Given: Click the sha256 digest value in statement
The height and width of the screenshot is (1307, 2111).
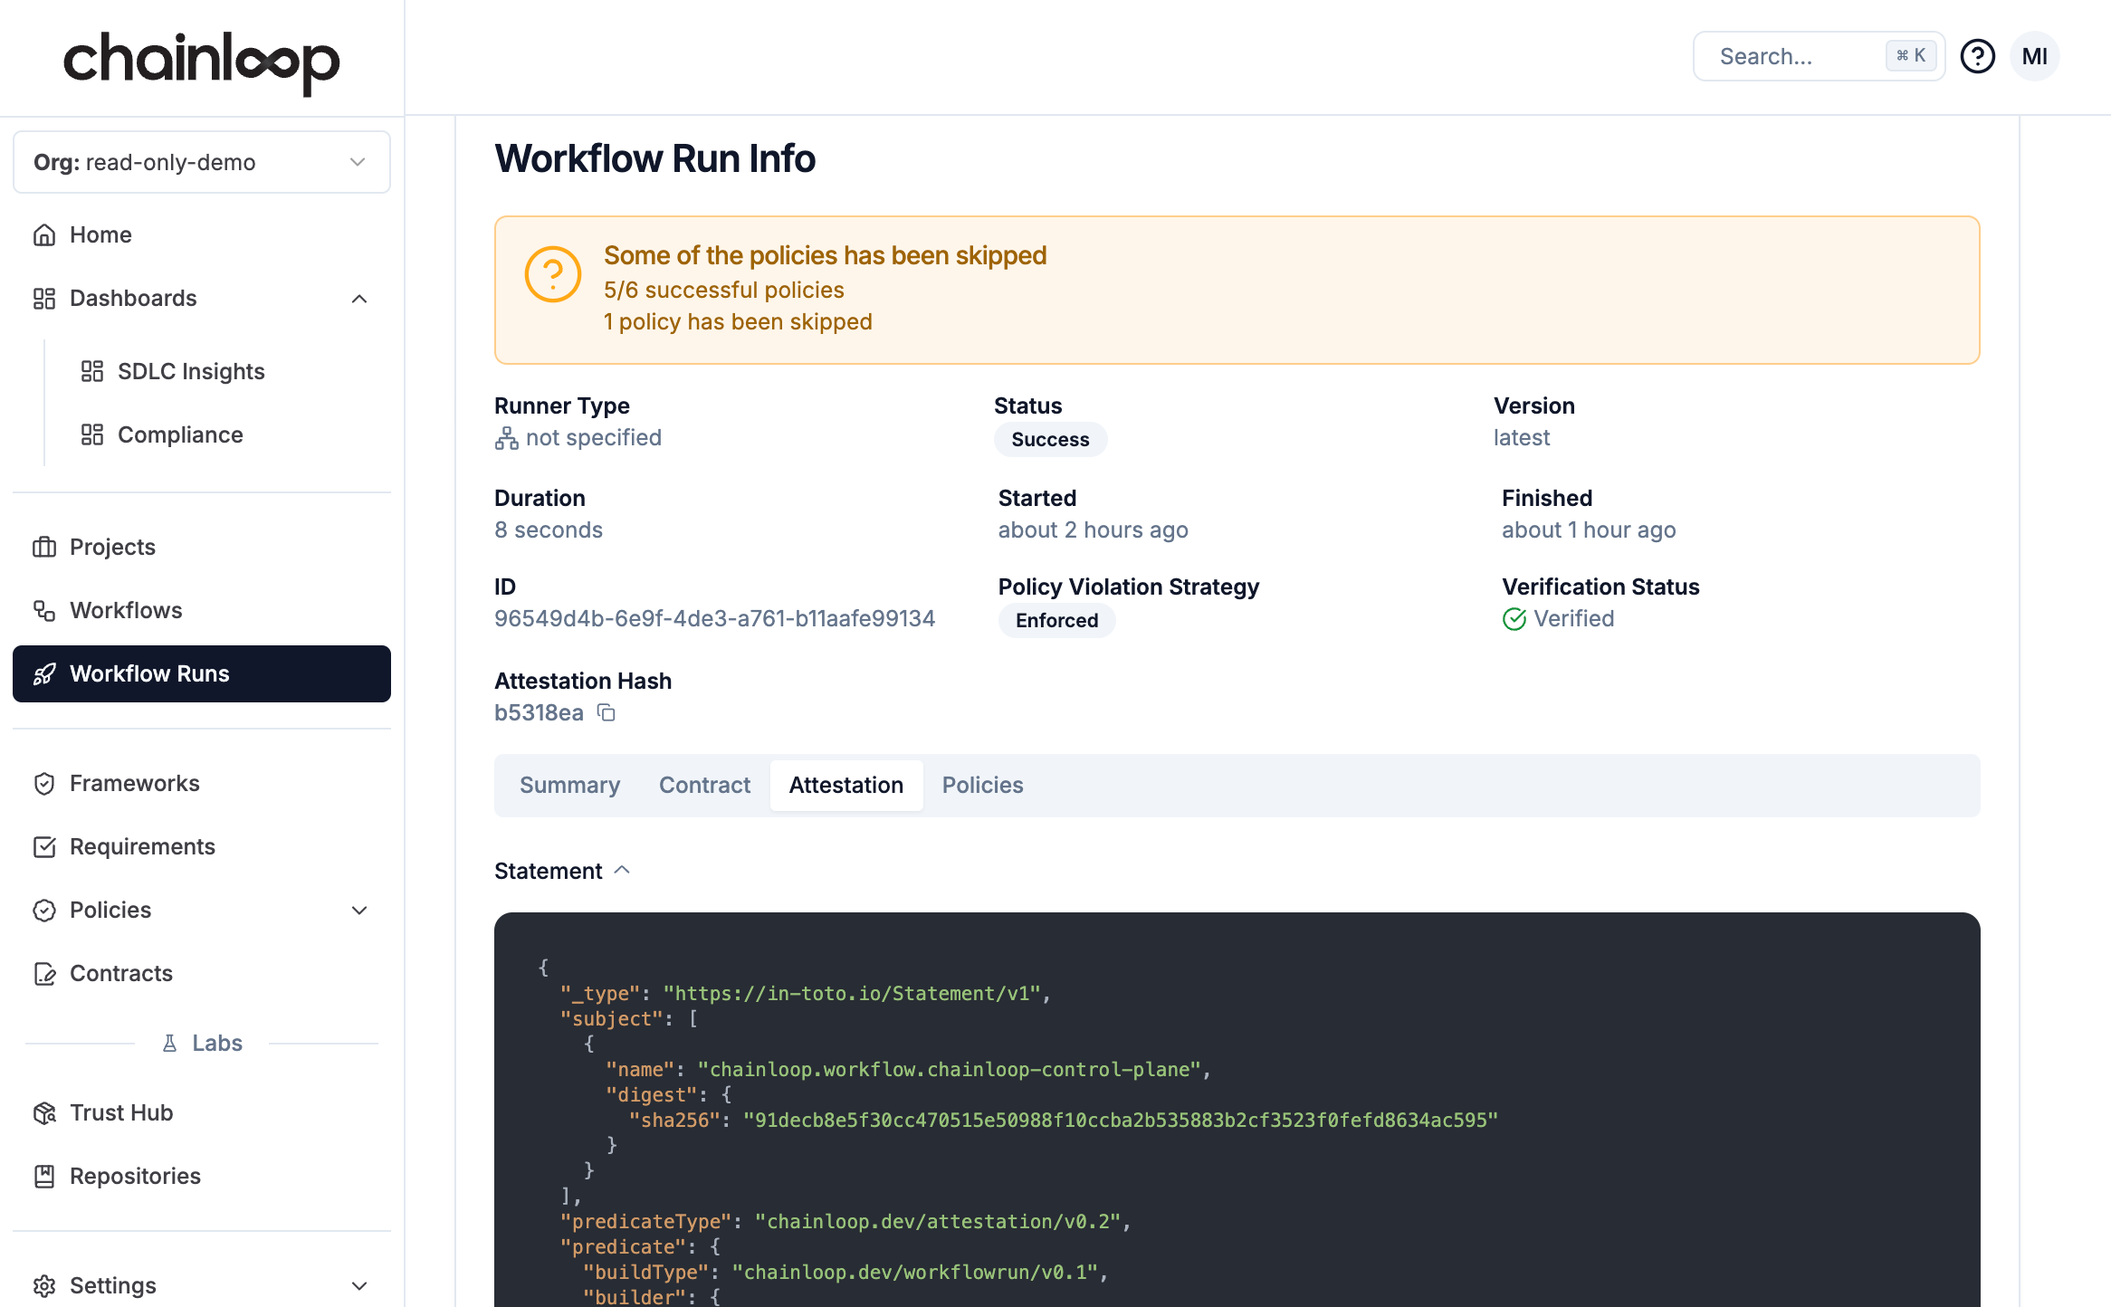Looking at the screenshot, I should pos(1121,1120).
